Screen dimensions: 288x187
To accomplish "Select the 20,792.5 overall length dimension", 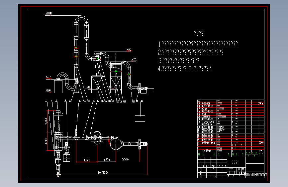I will (x=103, y=172).
